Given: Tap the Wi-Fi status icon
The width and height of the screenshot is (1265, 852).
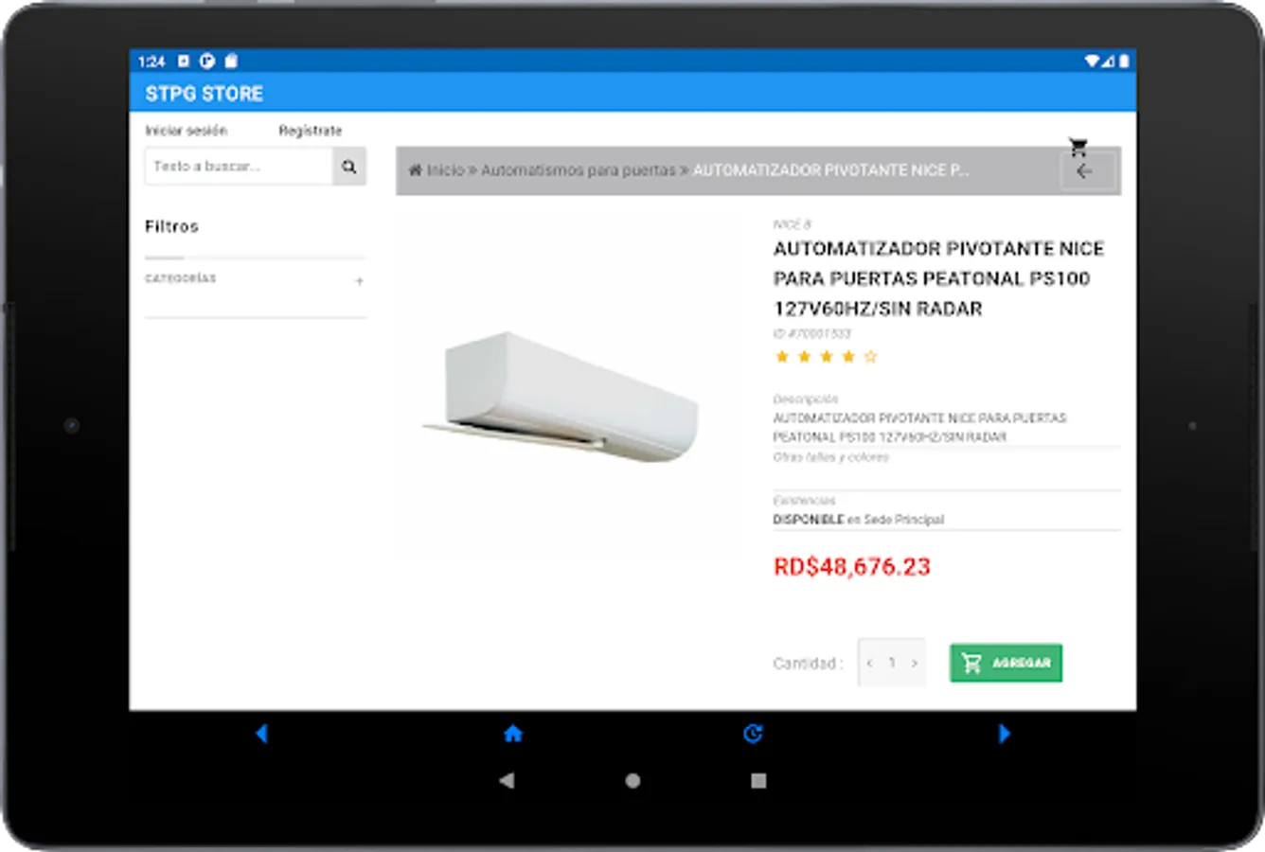Looking at the screenshot, I should 1091,61.
